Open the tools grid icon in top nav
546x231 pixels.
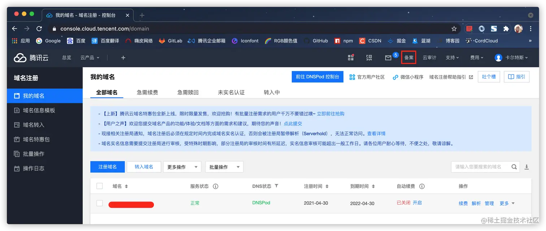click(x=351, y=58)
